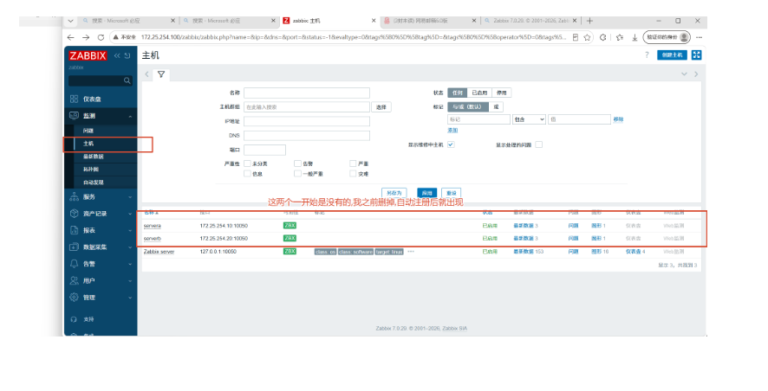Switch to the Zabbix 7.0.29 browser tab
Viewport: 768px width, 391px height.
point(531,21)
